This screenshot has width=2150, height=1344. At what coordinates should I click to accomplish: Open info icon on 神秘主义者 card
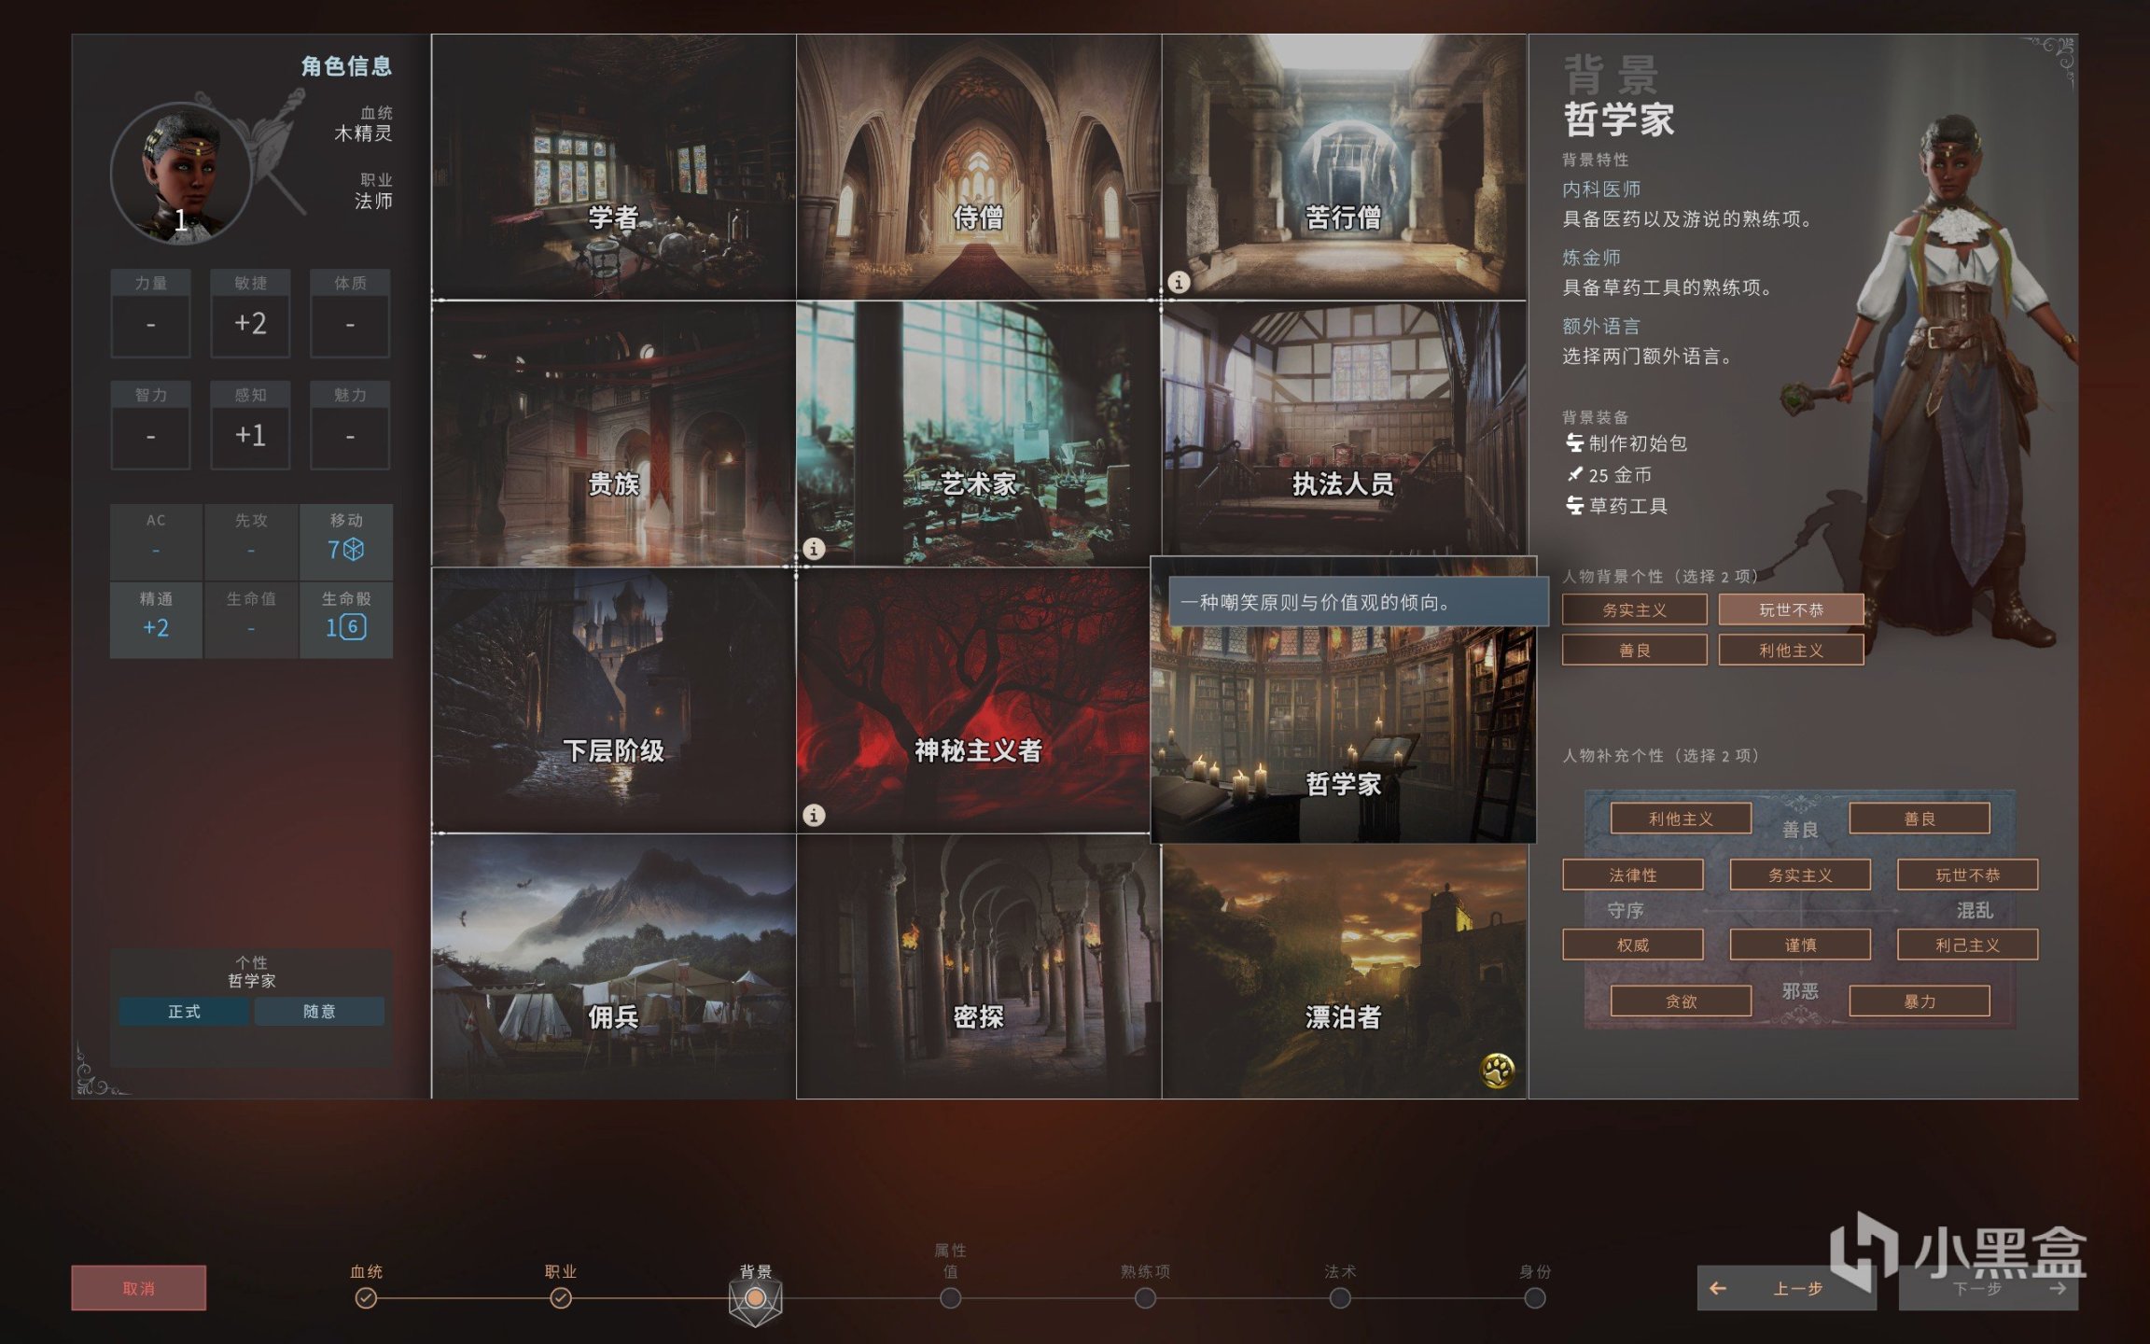coord(814,816)
